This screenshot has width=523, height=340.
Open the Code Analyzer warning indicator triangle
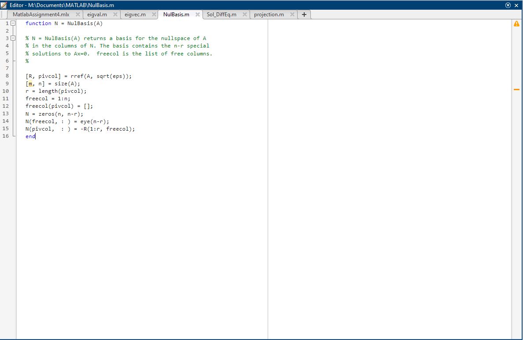point(516,24)
